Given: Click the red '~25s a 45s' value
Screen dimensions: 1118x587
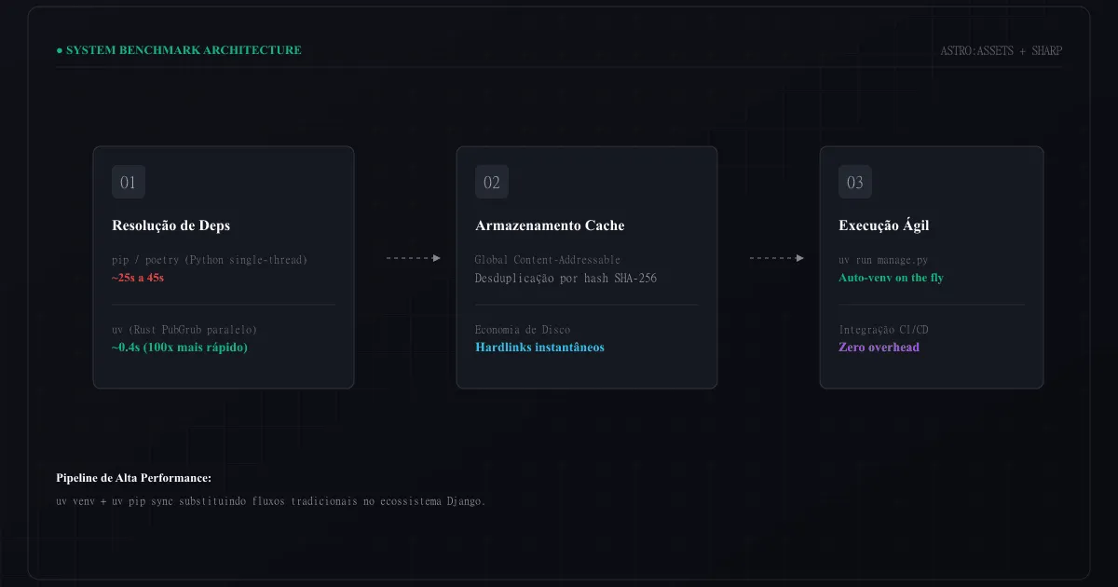Looking at the screenshot, I should coord(138,278).
